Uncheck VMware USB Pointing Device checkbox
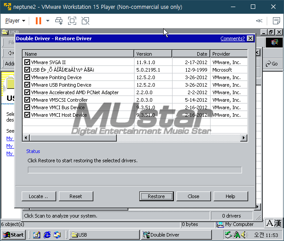 click(x=27, y=85)
